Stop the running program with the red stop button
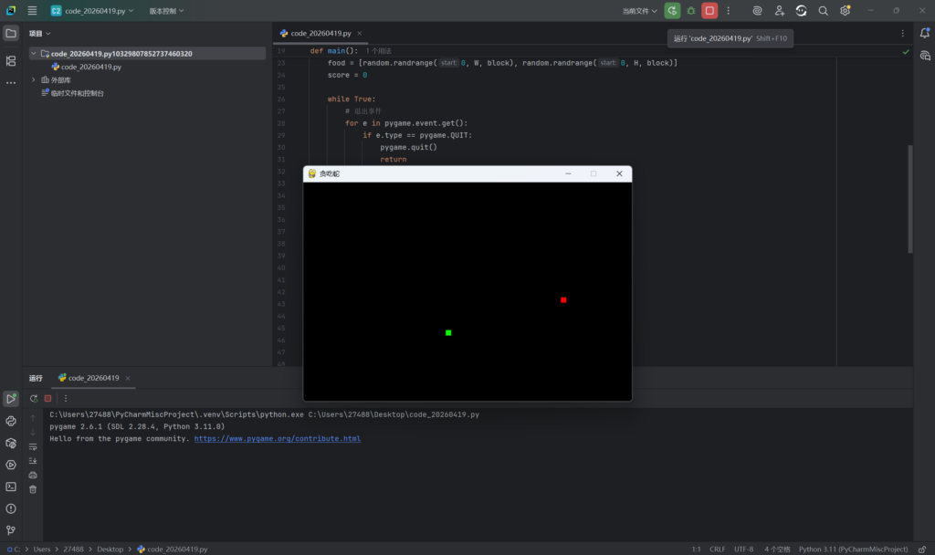935x555 pixels. [x=709, y=11]
